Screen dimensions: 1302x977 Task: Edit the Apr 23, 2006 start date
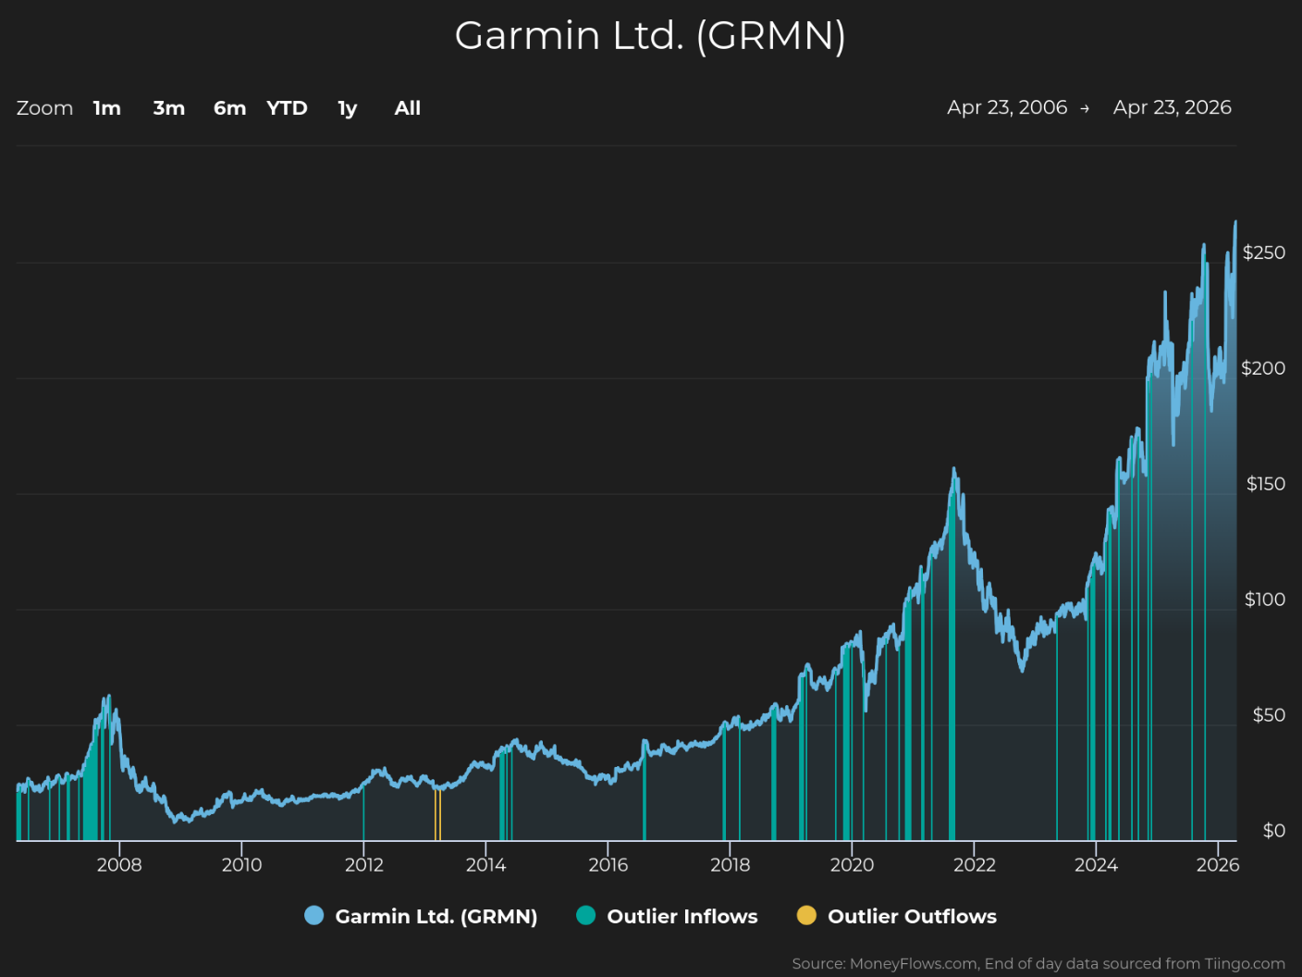1007,107
